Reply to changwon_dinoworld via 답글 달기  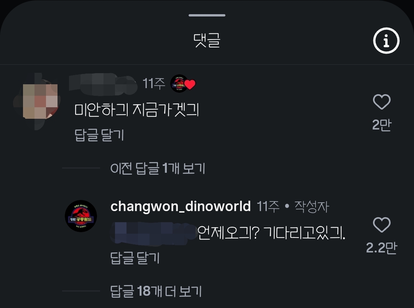point(135,258)
